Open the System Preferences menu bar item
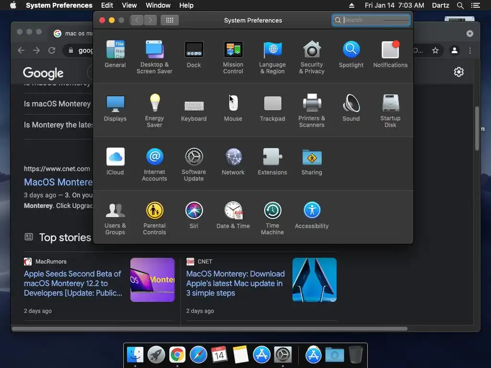 (x=59, y=5)
